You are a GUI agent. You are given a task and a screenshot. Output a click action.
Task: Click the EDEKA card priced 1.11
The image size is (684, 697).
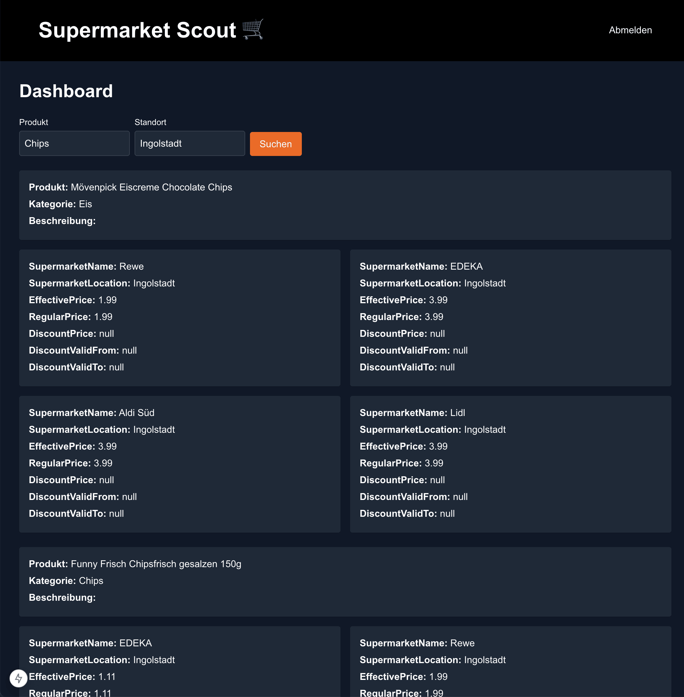180,661
